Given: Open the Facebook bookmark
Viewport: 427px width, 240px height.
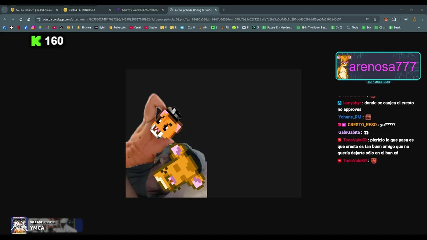Looking at the screenshot, I should click(26, 28).
